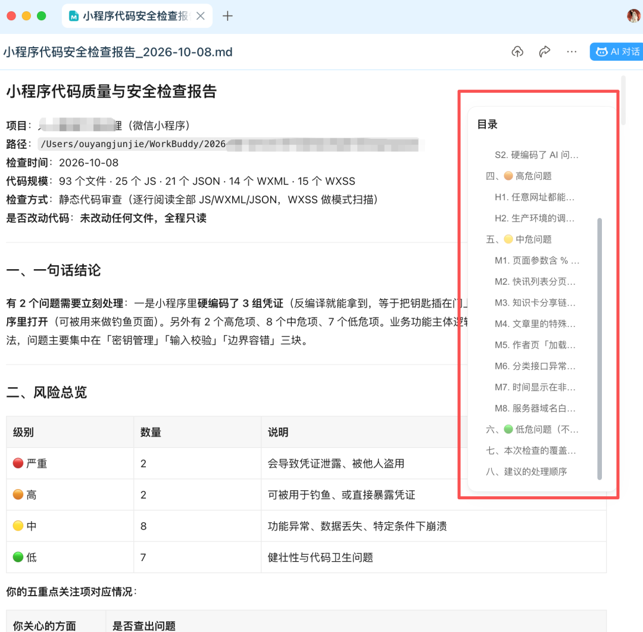643x632 pixels.
Task: Open a new tab with the plus icon
Action: [227, 16]
